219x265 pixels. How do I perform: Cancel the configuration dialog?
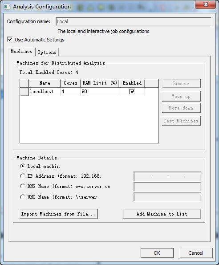tap(196, 253)
